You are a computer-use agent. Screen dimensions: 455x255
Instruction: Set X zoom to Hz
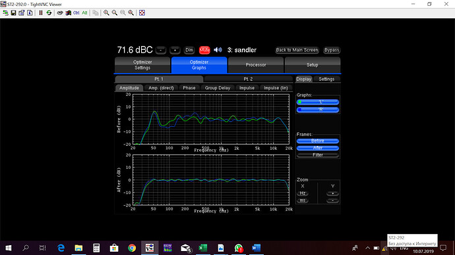coord(303,193)
